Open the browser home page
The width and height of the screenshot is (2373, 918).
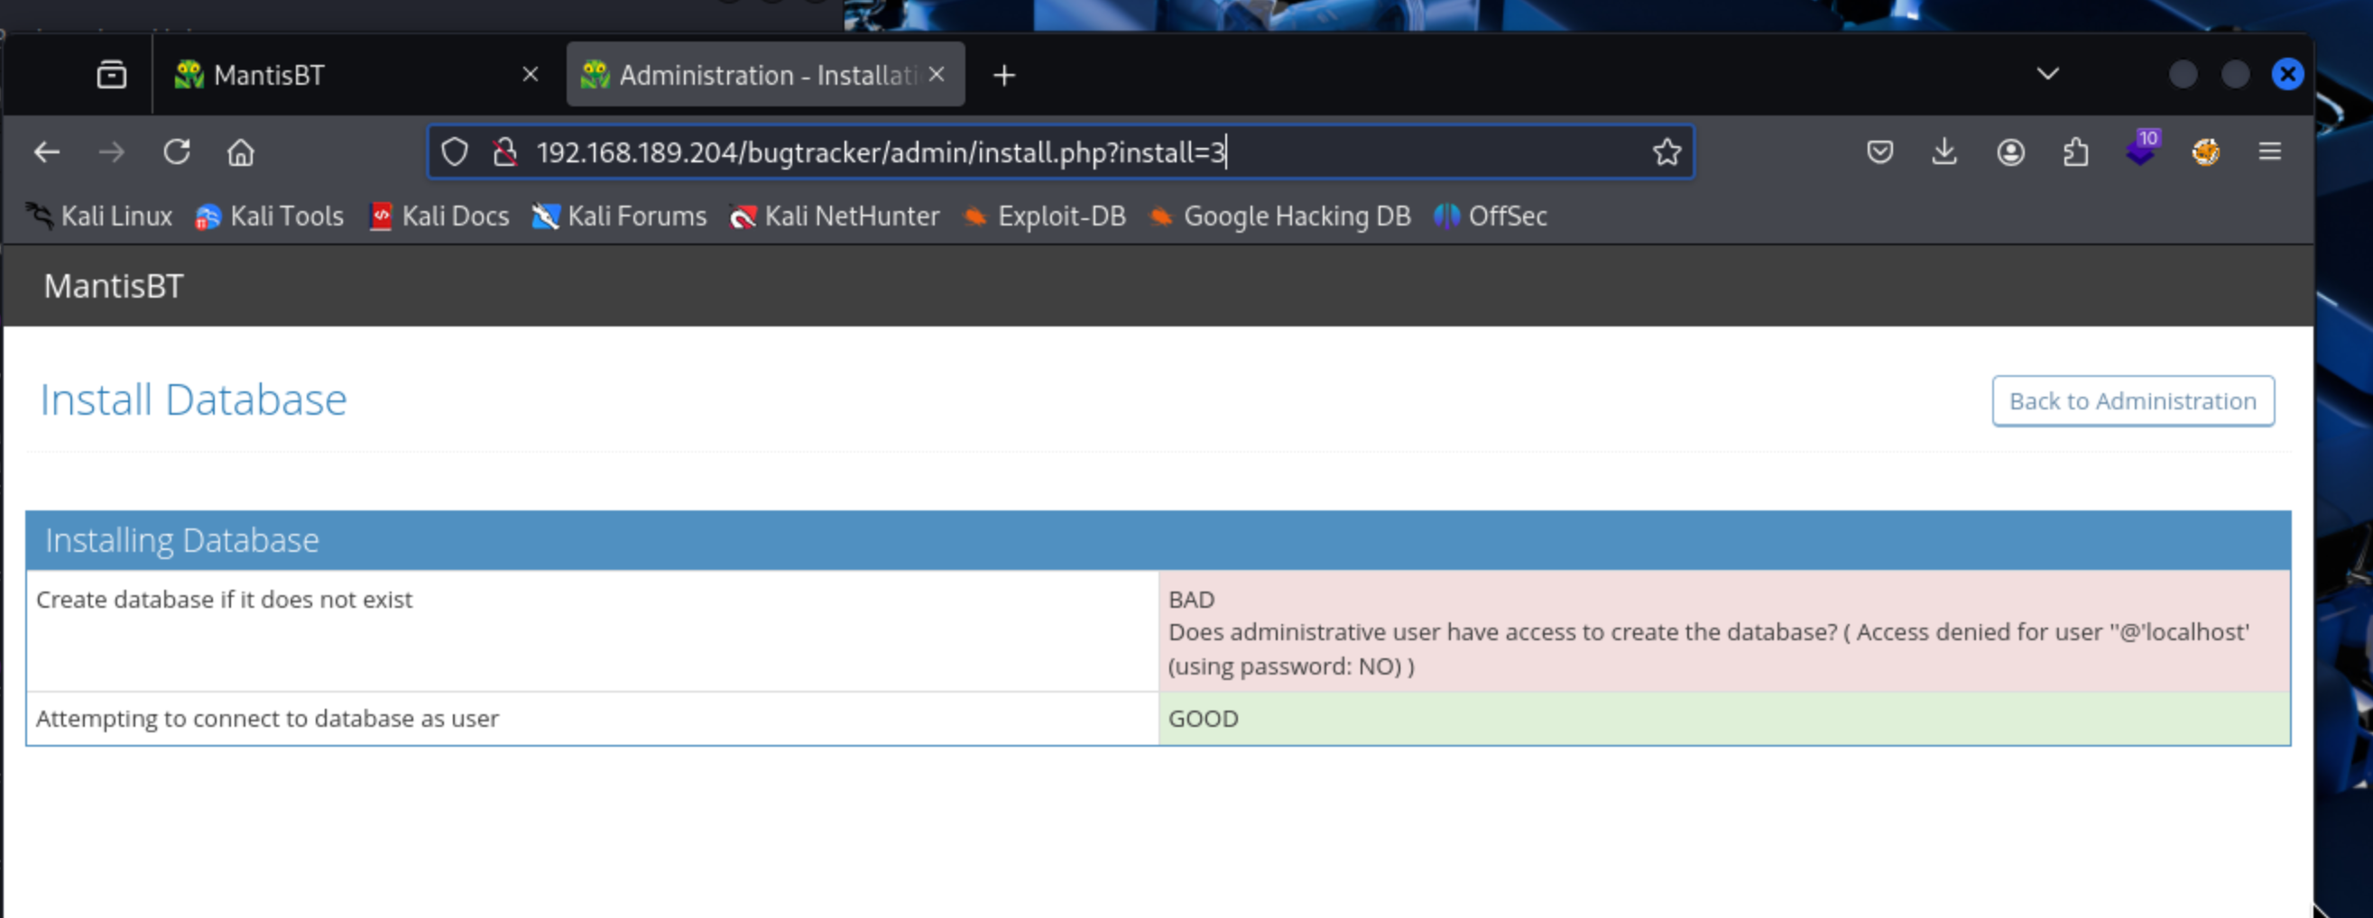pyautogui.click(x=240, y=151)
